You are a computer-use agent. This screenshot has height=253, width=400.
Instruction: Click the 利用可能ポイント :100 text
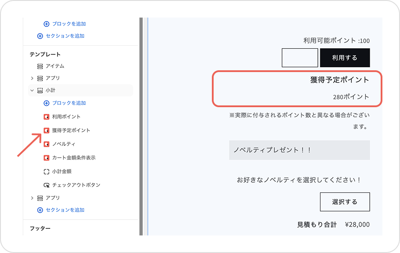(336, 41)
